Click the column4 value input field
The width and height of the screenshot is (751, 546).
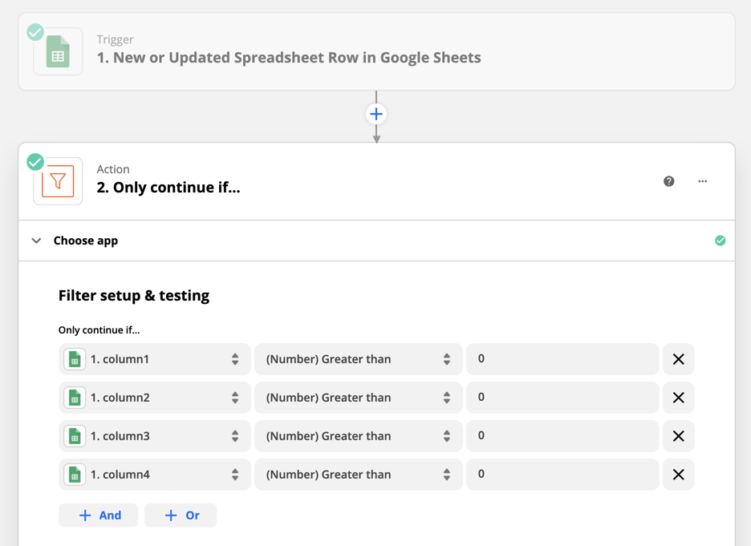562,475
